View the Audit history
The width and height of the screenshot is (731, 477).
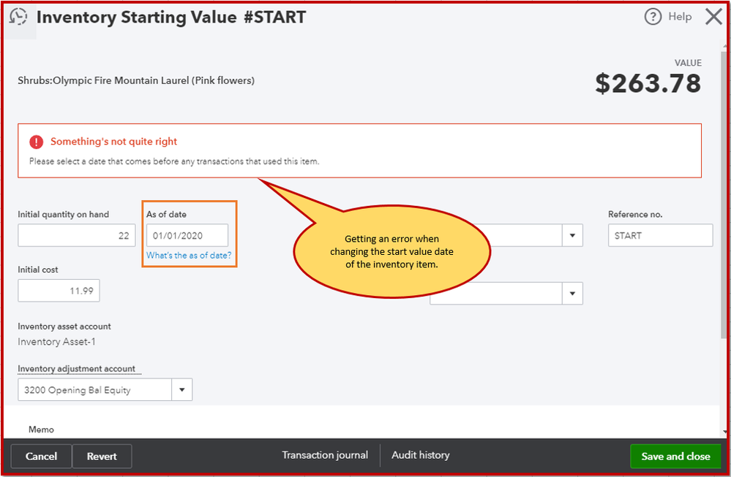[420, 454]
